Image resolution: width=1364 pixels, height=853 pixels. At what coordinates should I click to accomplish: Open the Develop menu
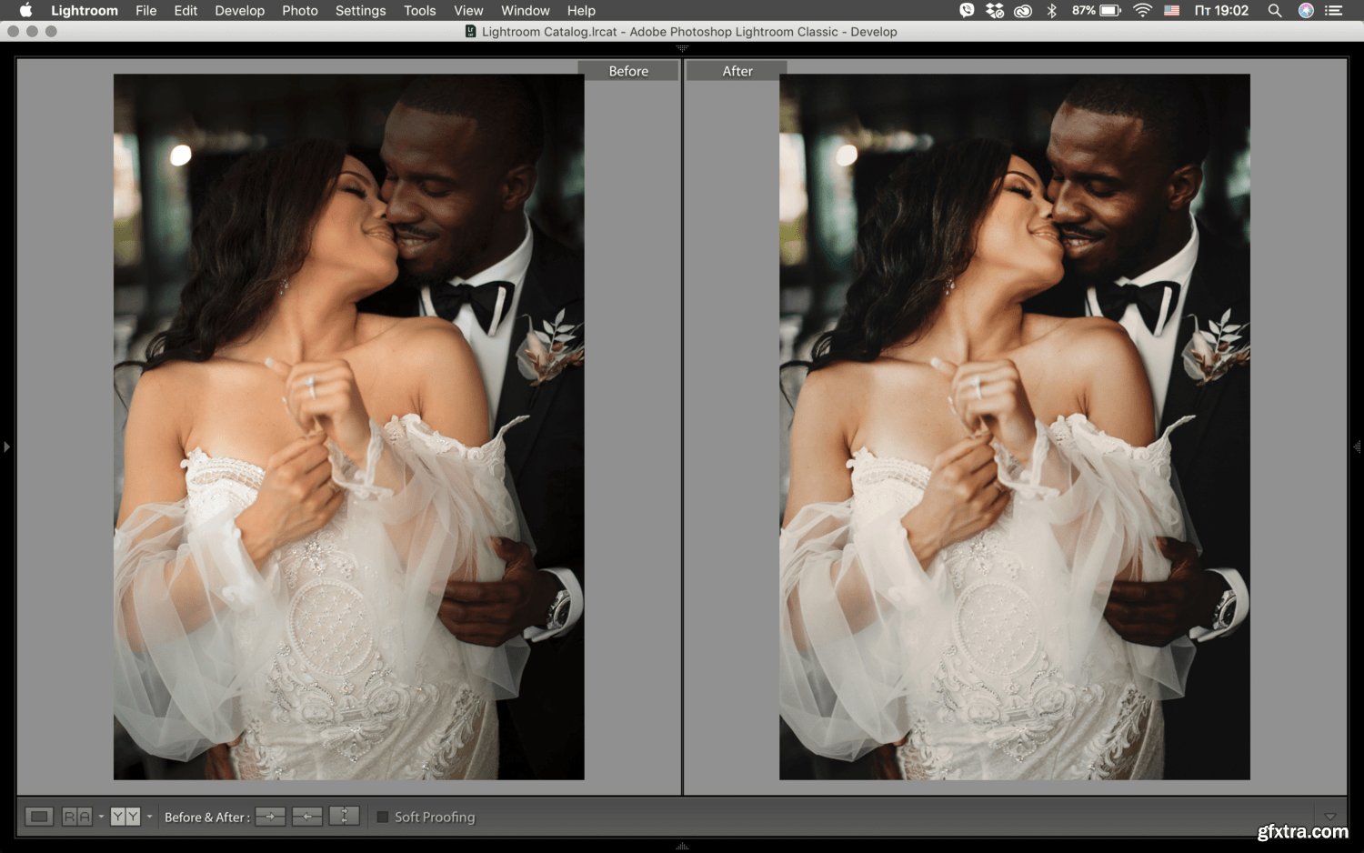[x=239, y=11]
